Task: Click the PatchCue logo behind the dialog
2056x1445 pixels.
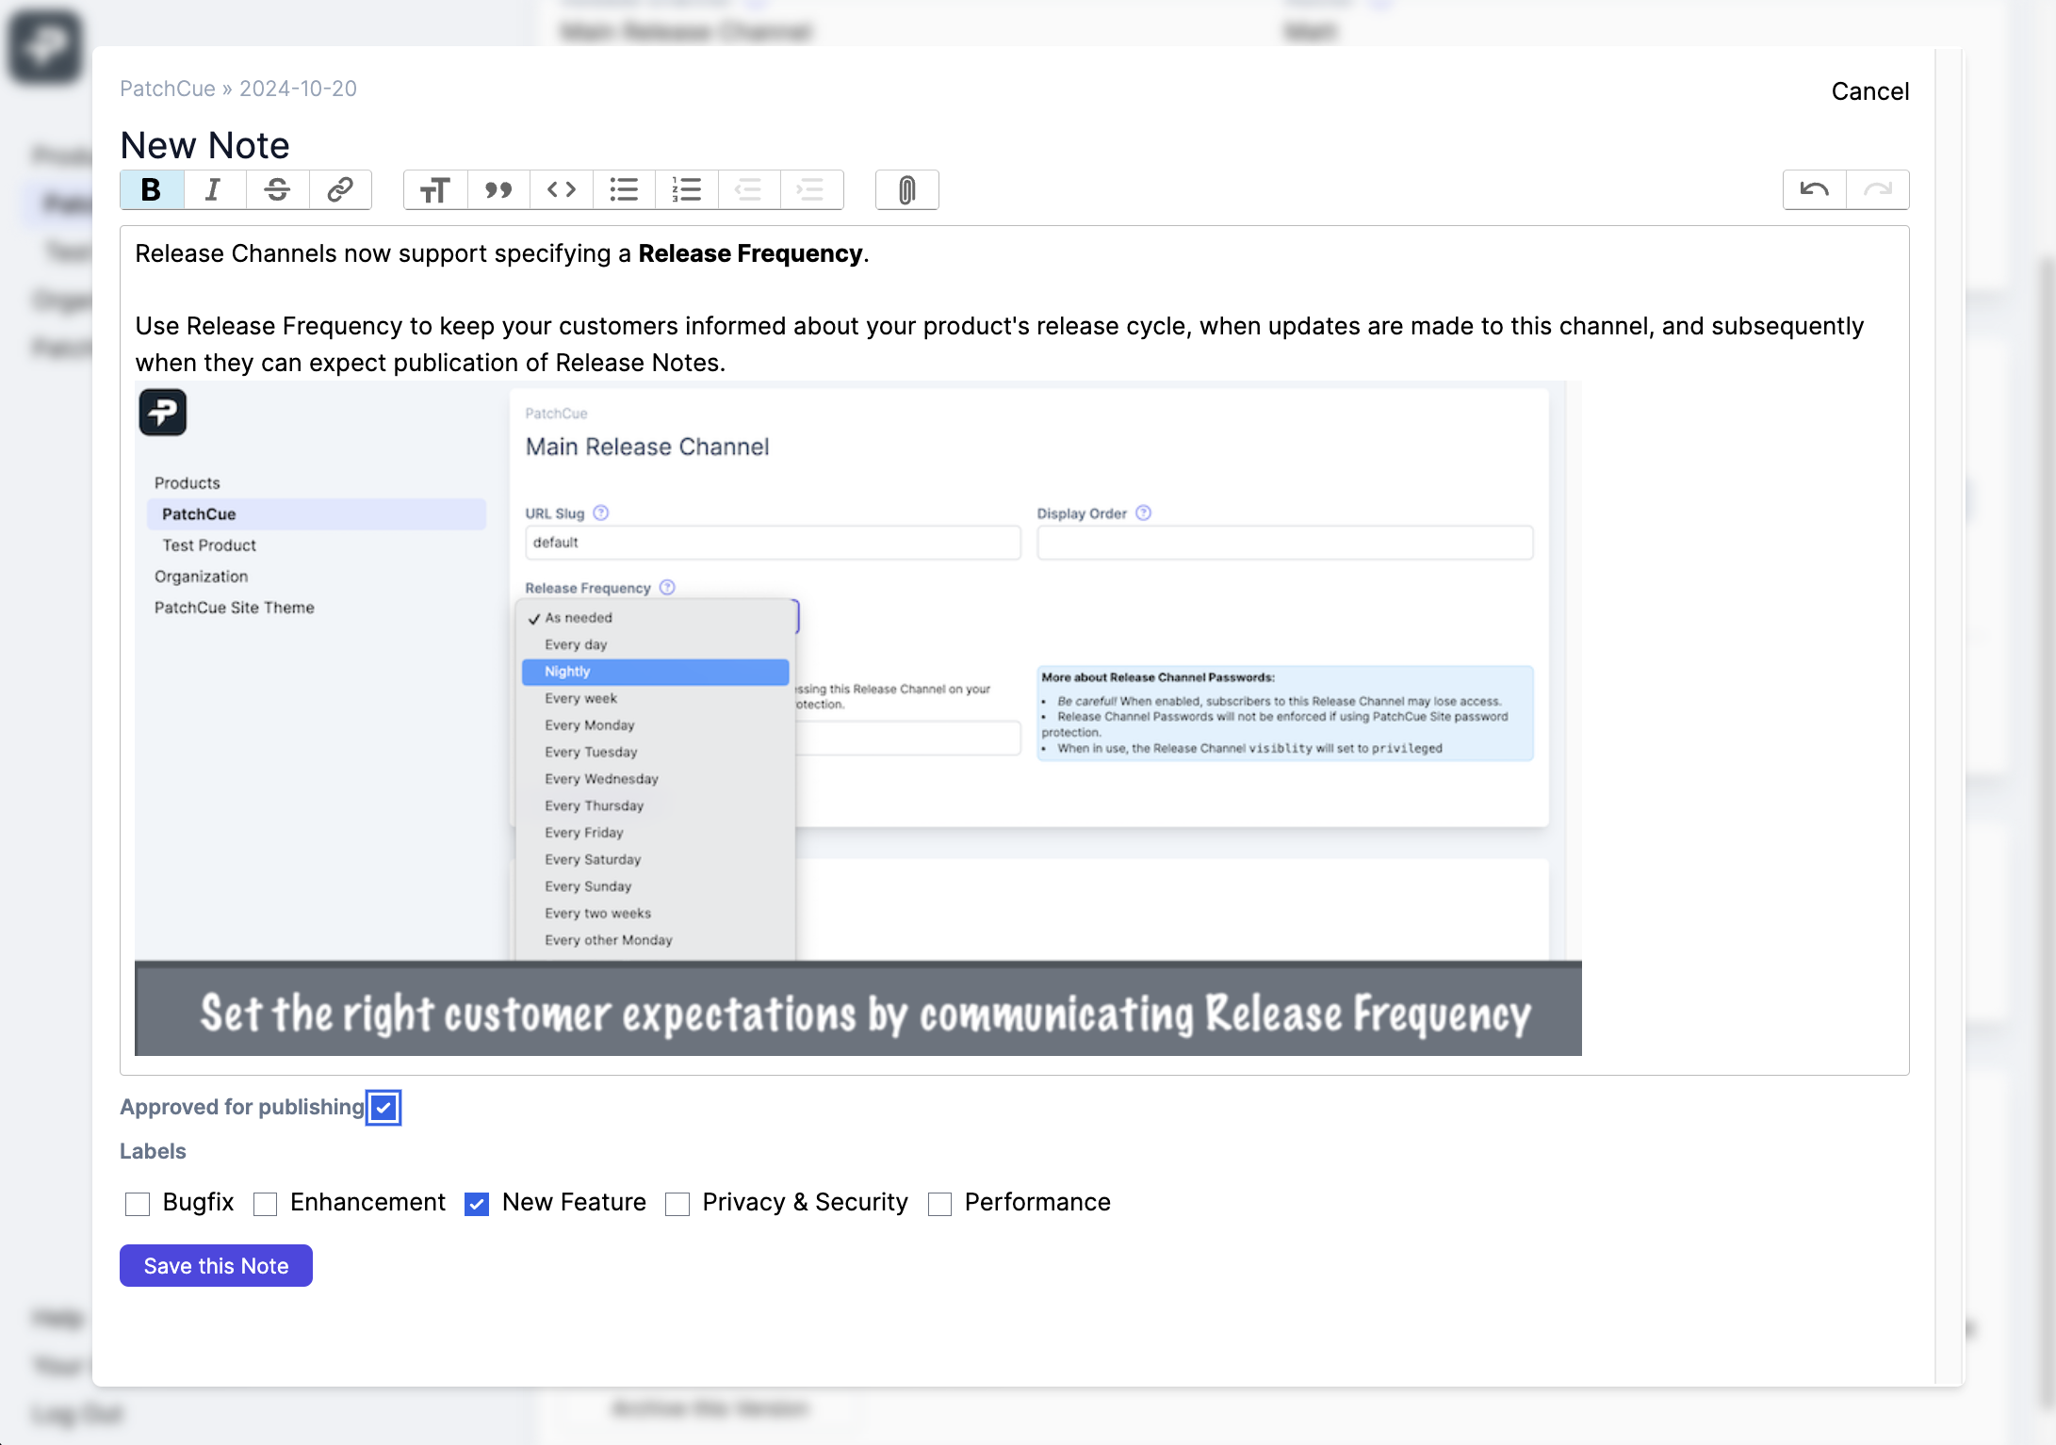Action: (44, 45)
